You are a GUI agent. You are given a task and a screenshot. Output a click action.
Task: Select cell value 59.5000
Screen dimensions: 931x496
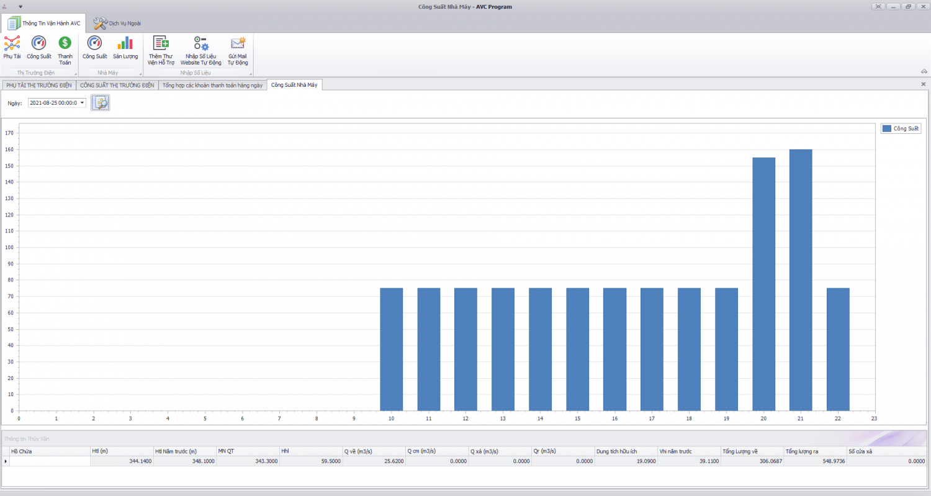[311, 461]
